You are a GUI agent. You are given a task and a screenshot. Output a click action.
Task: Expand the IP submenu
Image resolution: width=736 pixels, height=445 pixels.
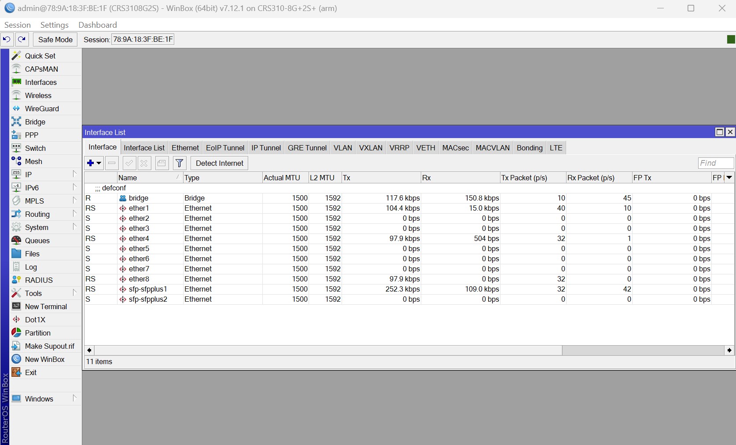[x=29, y=175]
